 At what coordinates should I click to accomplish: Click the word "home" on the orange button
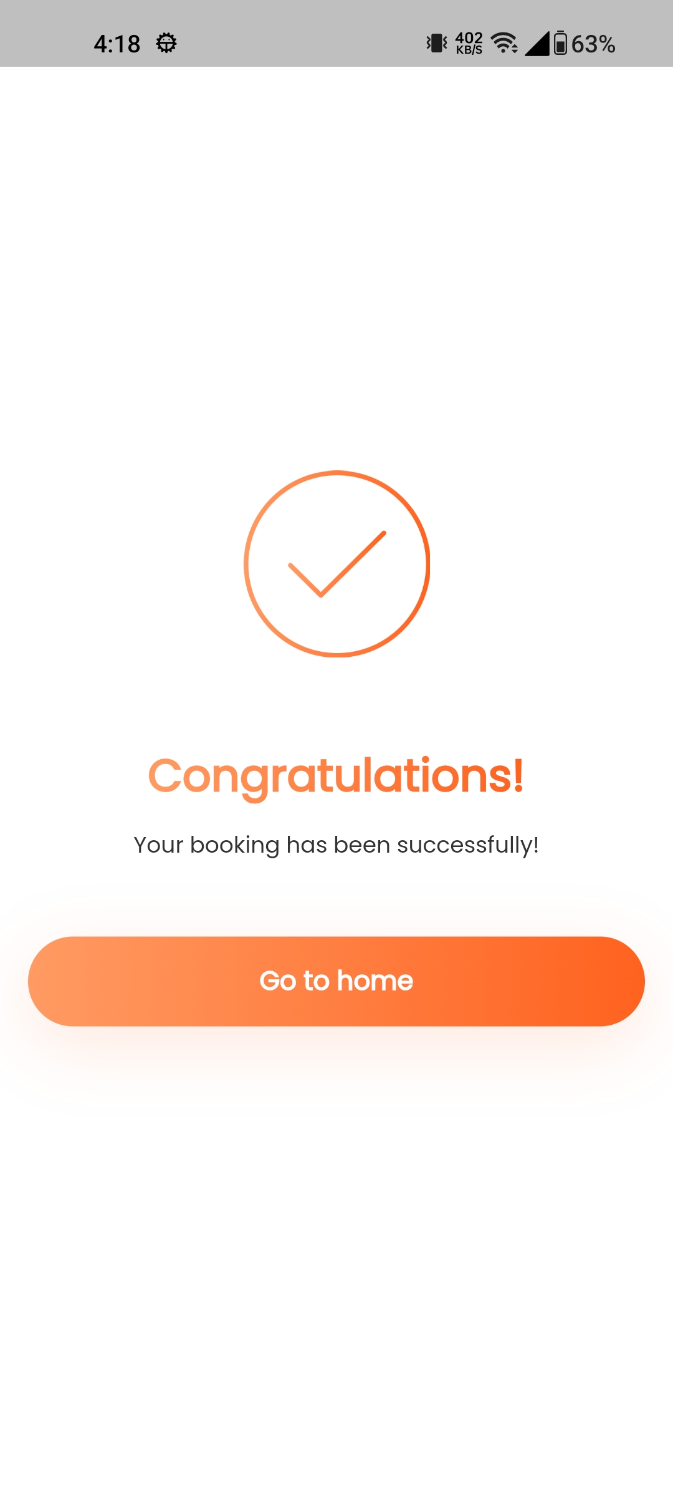click(x=375, y=981)
